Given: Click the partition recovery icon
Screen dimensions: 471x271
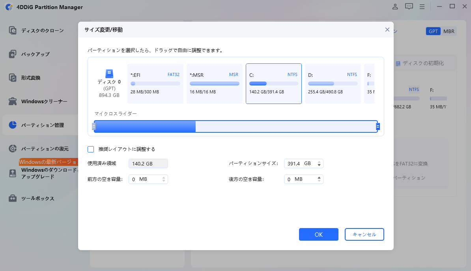Looking at the screenshot, I should tap(13, 148).
